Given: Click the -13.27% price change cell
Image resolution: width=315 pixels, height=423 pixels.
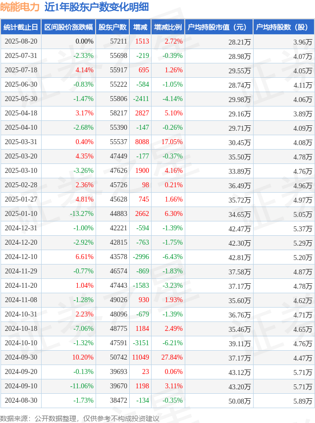Looking at the screenshot, I should [x=82, y=213].
